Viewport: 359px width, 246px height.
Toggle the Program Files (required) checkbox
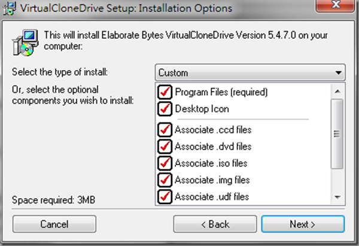pos(165,92)
